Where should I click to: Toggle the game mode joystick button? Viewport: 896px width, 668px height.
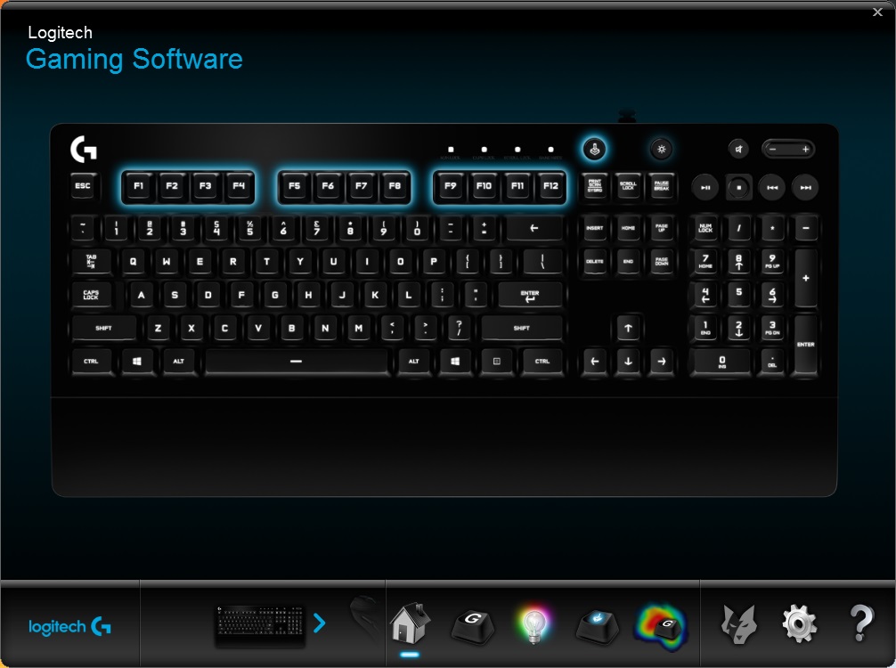coord(595,150)
